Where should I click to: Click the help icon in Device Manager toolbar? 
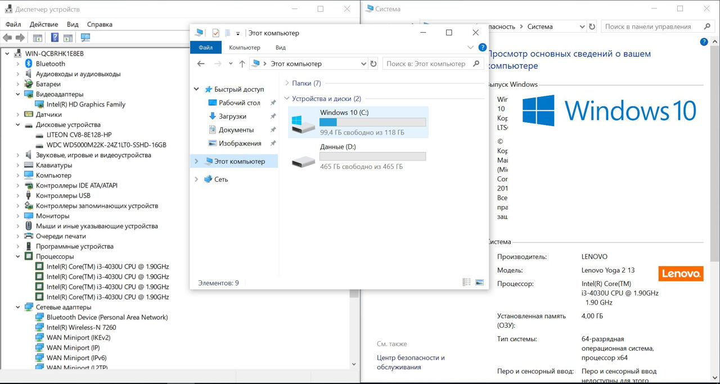coord(55,38)
